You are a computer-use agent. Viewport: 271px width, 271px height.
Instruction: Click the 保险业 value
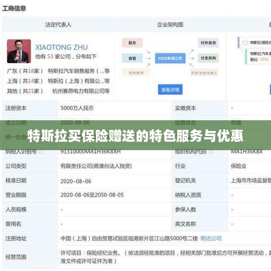[x=239, y=166]
